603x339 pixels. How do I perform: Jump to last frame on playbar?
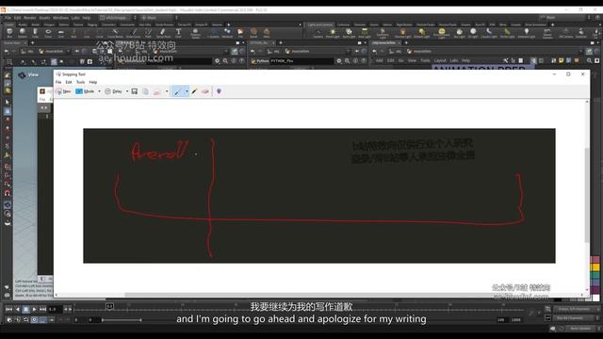pyautogui.click(x=42, y=309)
